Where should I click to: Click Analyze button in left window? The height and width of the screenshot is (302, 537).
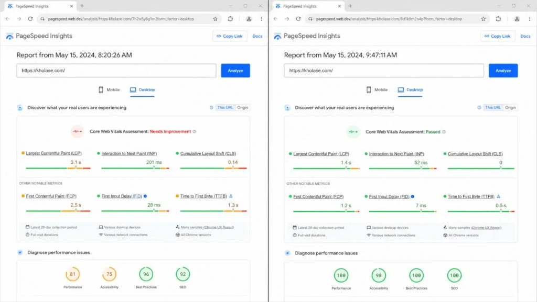click(235, 70)
